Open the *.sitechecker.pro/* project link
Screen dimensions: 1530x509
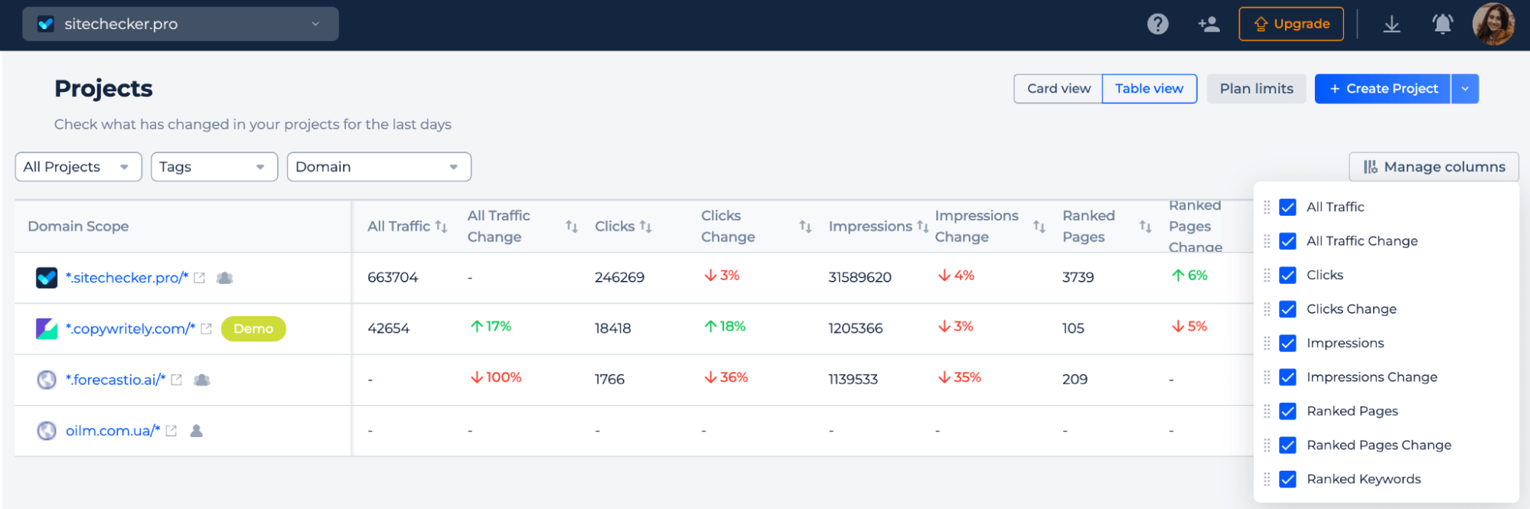(x=127, y=278)
